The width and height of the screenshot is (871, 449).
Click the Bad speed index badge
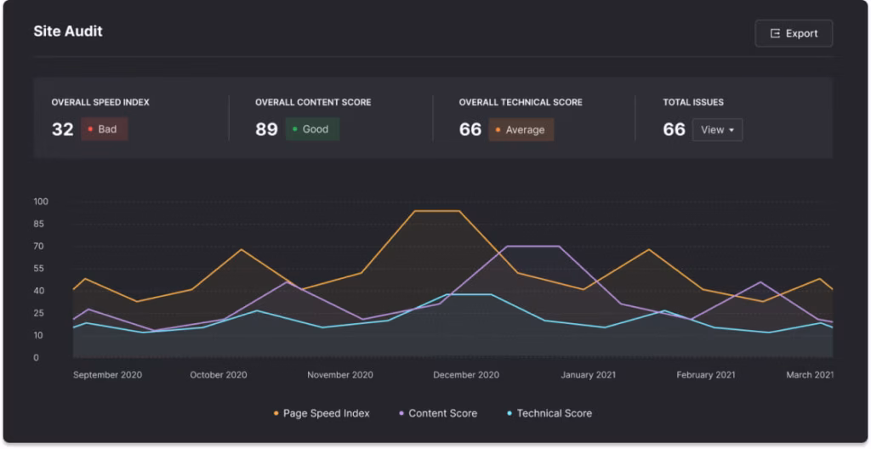pyautogui.click(x=105, y=129)
